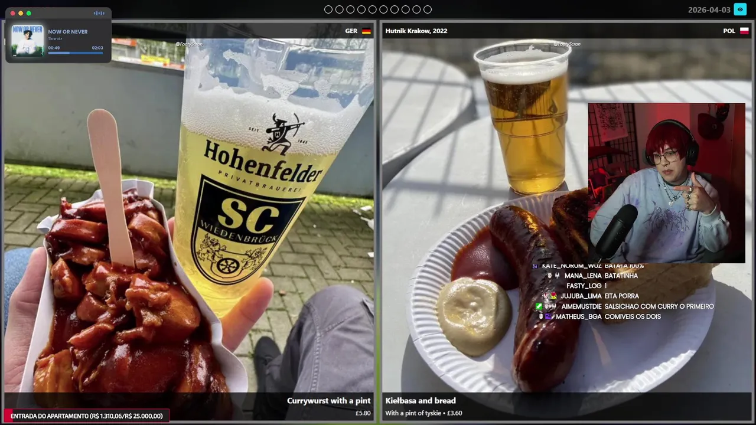Click the Poland flag icon
Viewport: 756px width, 425px height.
744,31
